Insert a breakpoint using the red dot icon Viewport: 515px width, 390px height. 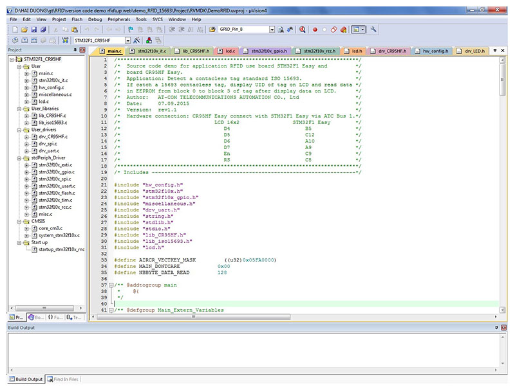[315, 30]
